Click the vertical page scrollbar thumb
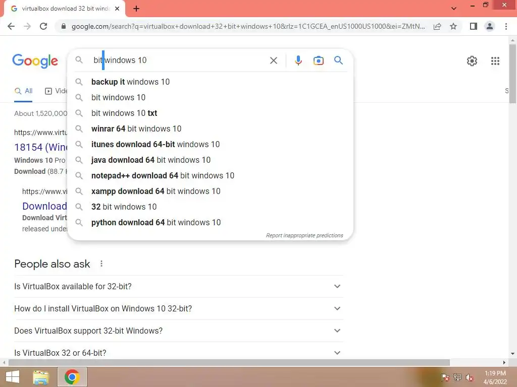The image size is (517, 387). click(512, 74)
